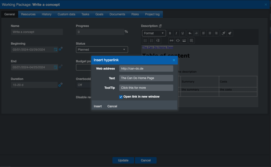The height and width of the screenshot is (167, 271).
Task: Click the Budget field below Status
Action: (84, 67)
